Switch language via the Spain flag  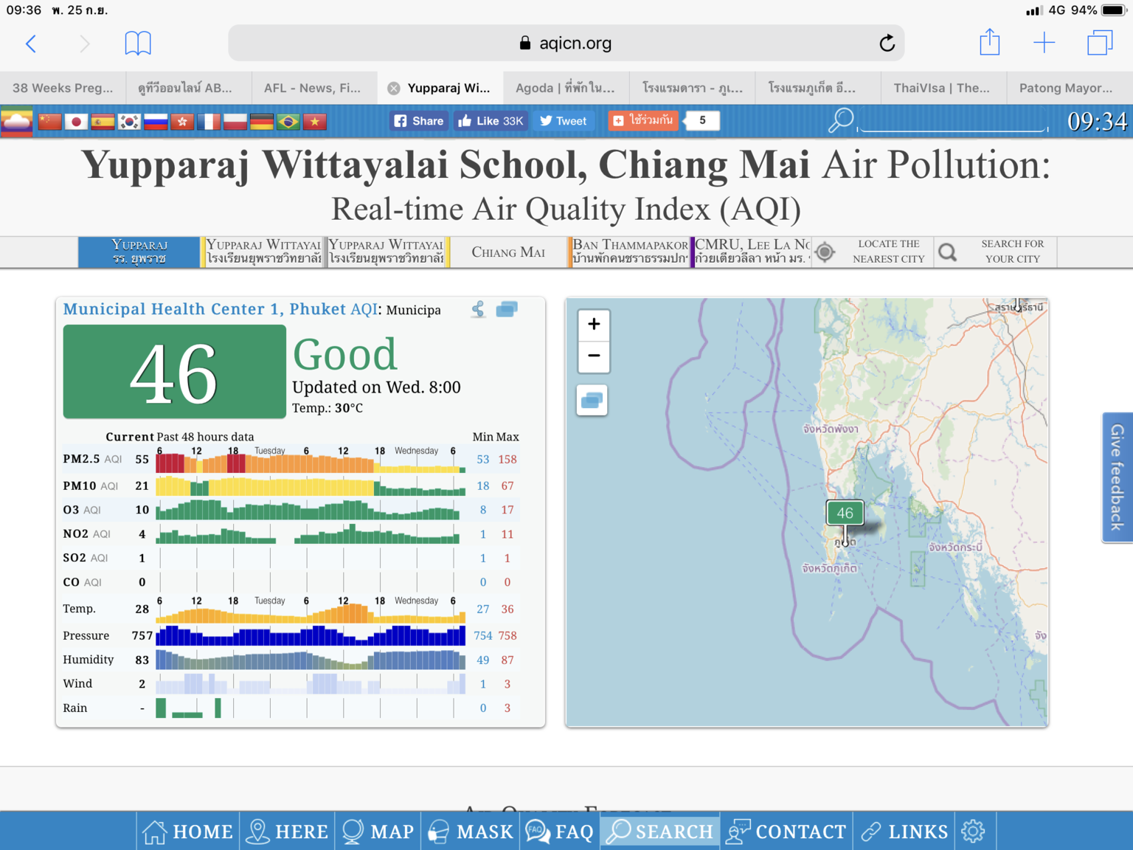pyautogui.click(x=103, y=122)
